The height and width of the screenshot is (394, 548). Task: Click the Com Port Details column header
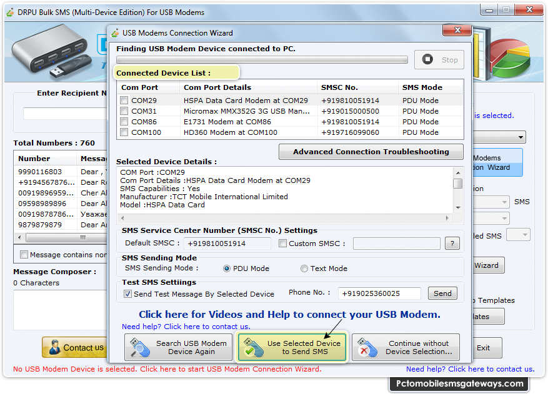click(x=249, y=87)
